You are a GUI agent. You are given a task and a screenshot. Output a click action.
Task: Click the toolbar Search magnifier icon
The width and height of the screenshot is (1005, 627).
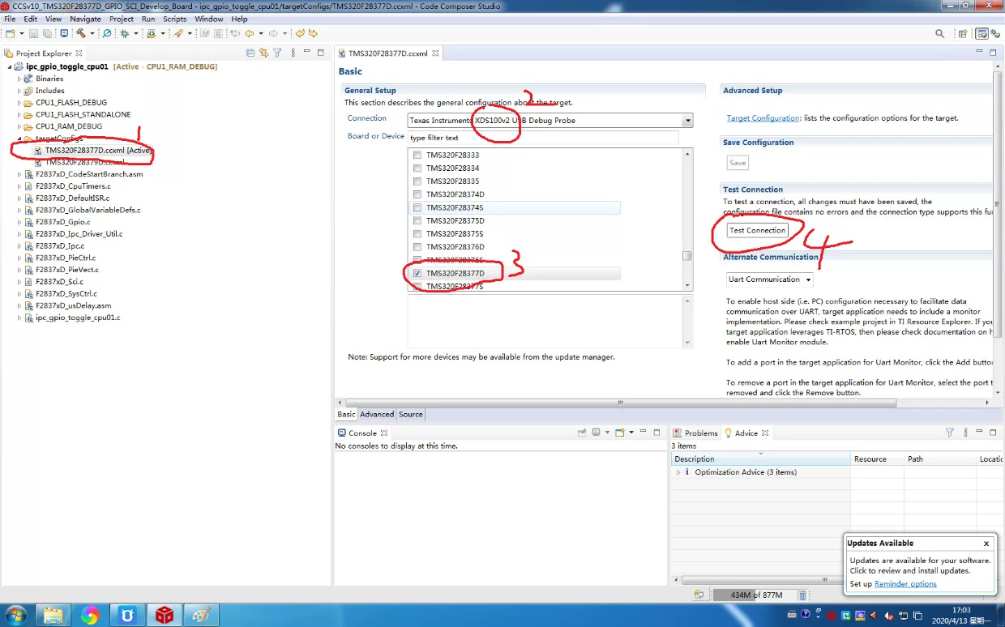click(940, 34)
